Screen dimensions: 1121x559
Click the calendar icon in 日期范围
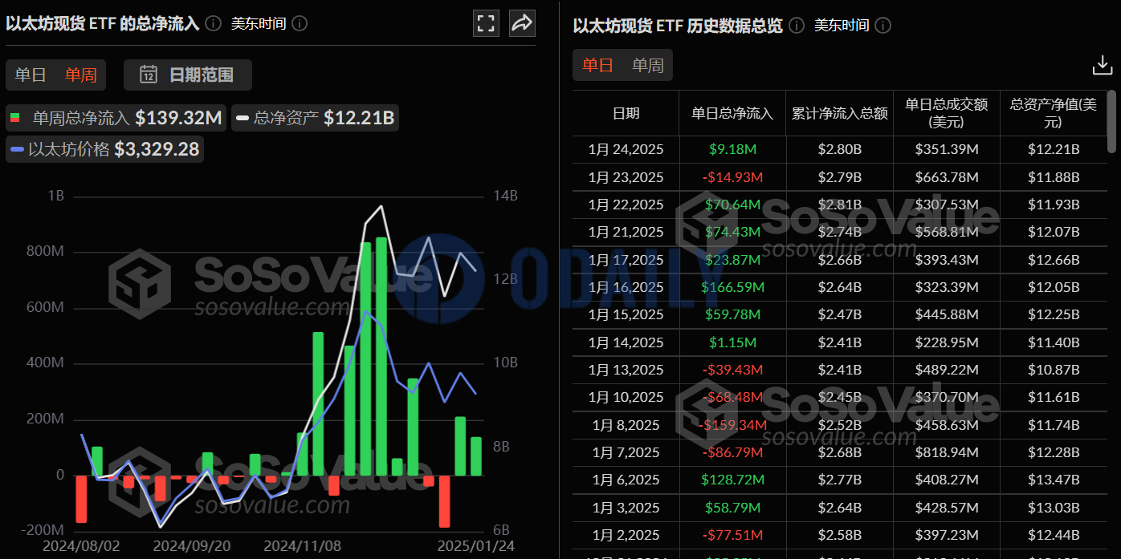tap(149, 75)
